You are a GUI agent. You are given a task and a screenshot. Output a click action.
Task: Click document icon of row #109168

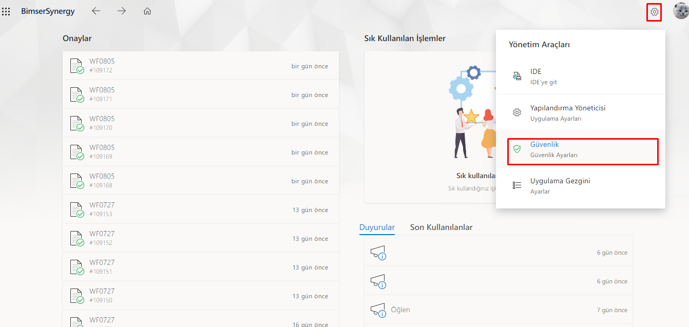click(x=77, y=181)
